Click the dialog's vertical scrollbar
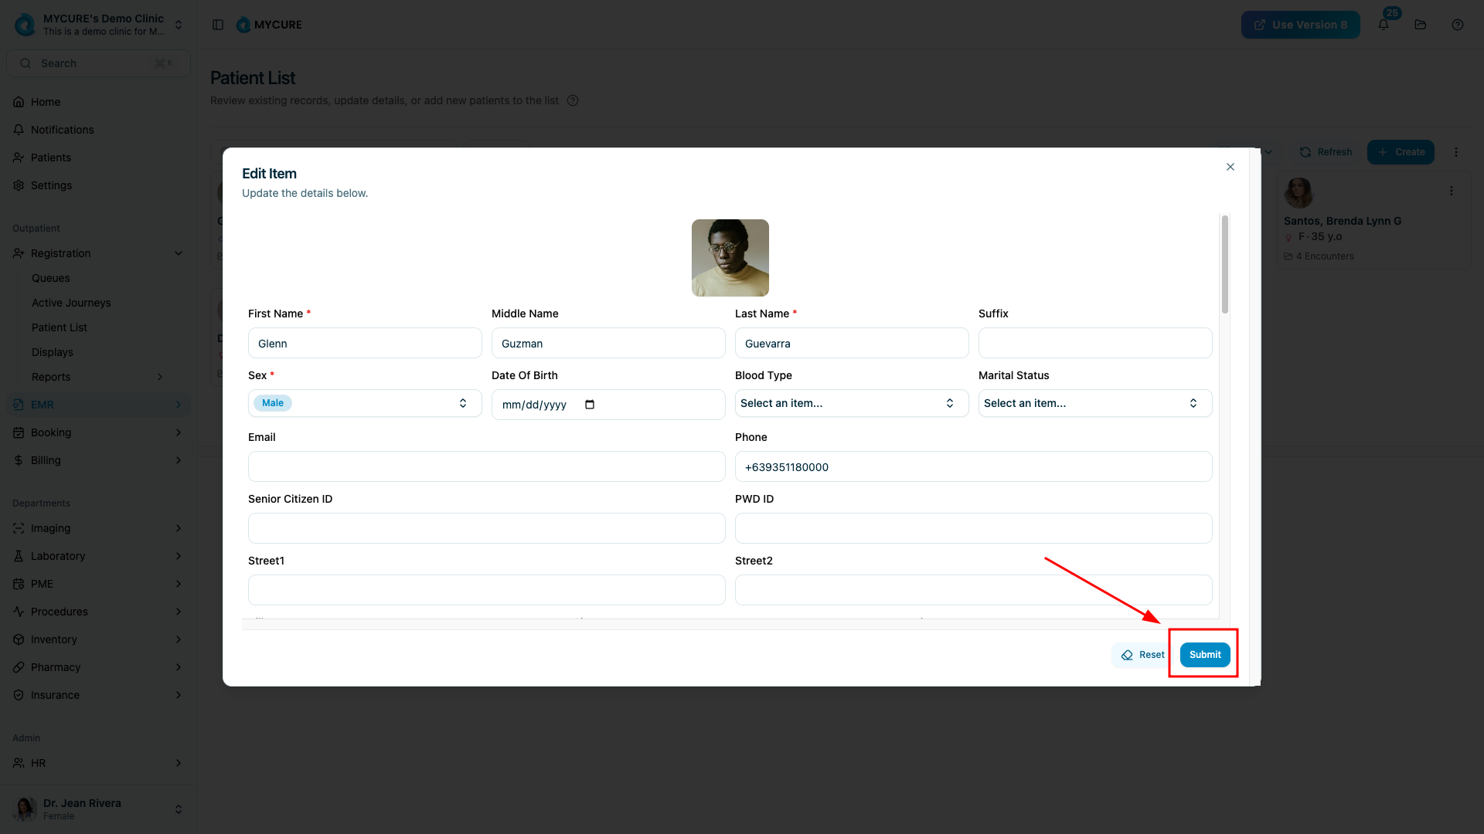 1225,266
